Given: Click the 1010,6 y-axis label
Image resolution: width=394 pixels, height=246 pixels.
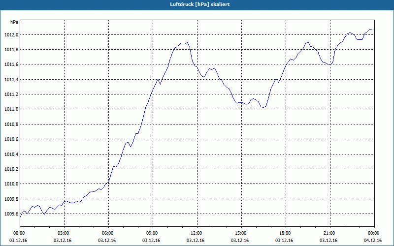Looking at the screenshot, I should 11,139.
